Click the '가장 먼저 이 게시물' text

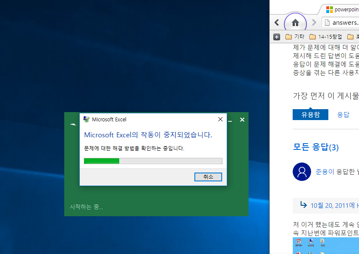[326, 96]
